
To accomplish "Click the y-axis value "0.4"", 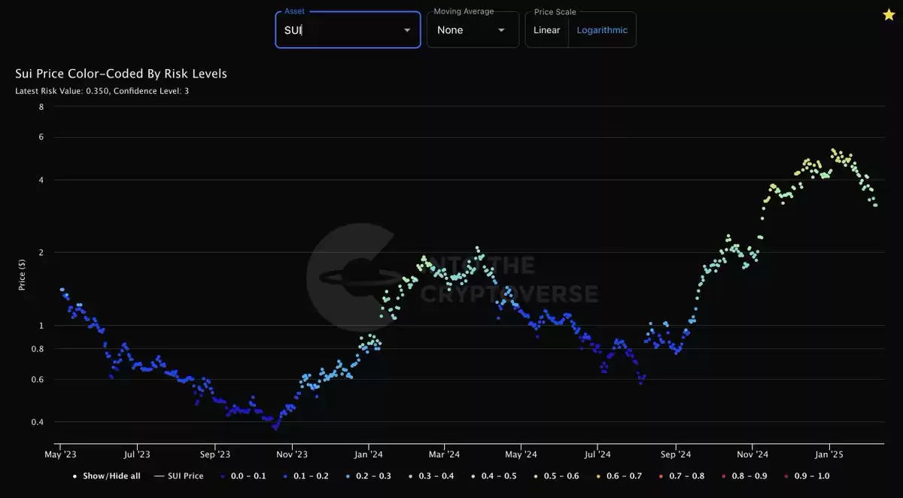I will (x=39, y=422).
